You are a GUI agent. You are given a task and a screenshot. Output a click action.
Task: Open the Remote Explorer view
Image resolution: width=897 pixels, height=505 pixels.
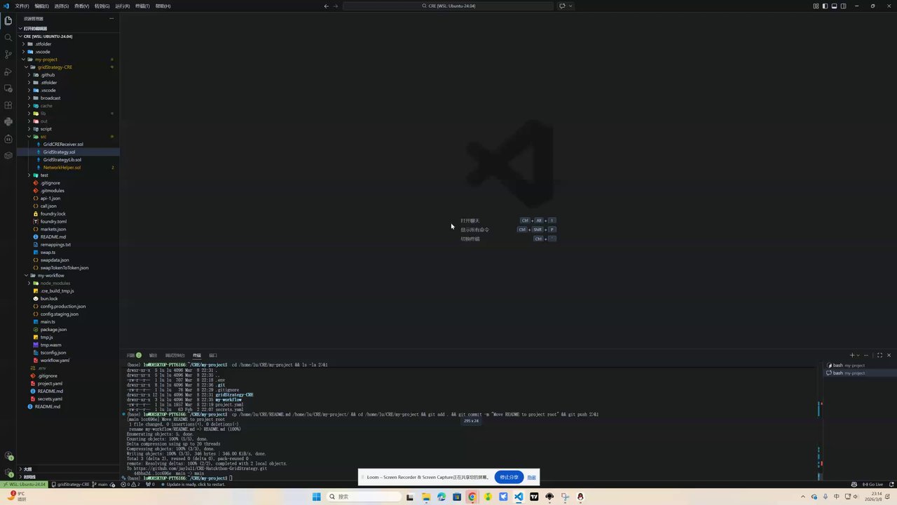tap(8, 88)
